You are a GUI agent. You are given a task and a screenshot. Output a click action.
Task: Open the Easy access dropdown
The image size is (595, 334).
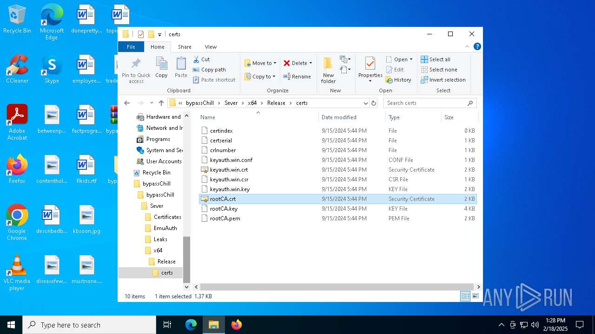345,70
